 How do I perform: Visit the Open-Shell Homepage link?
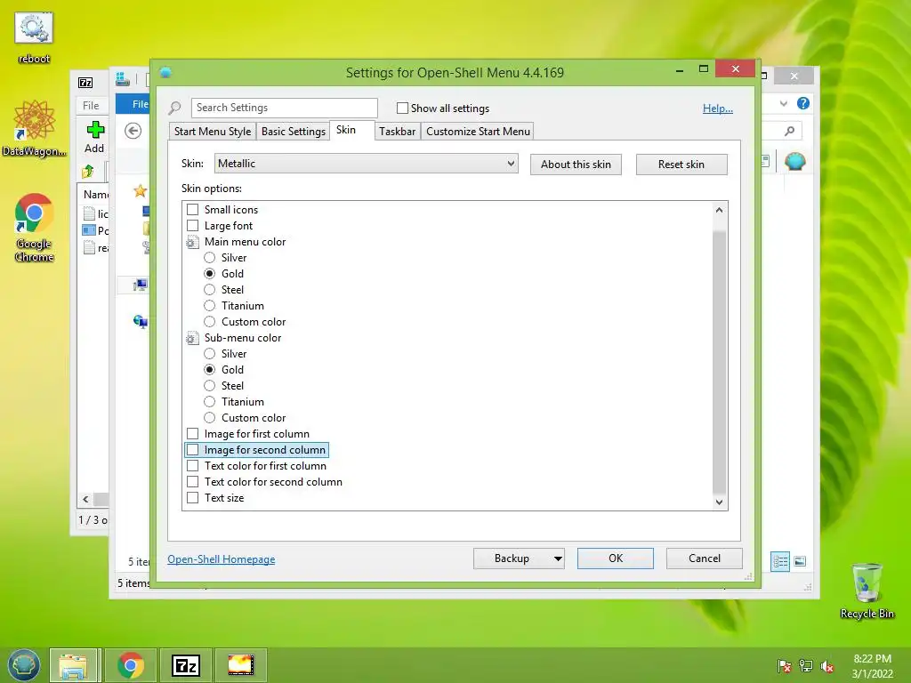(222, 559)
